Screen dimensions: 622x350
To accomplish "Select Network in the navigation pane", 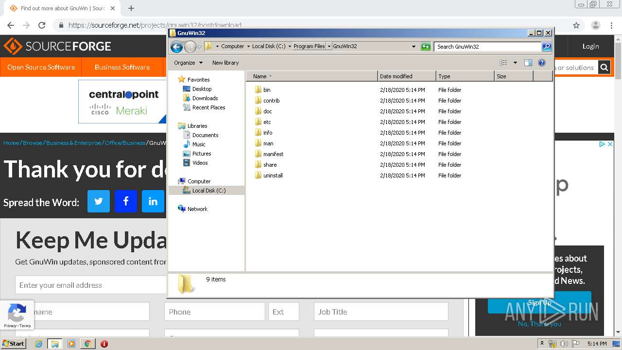I will click(x=197, y=209).
